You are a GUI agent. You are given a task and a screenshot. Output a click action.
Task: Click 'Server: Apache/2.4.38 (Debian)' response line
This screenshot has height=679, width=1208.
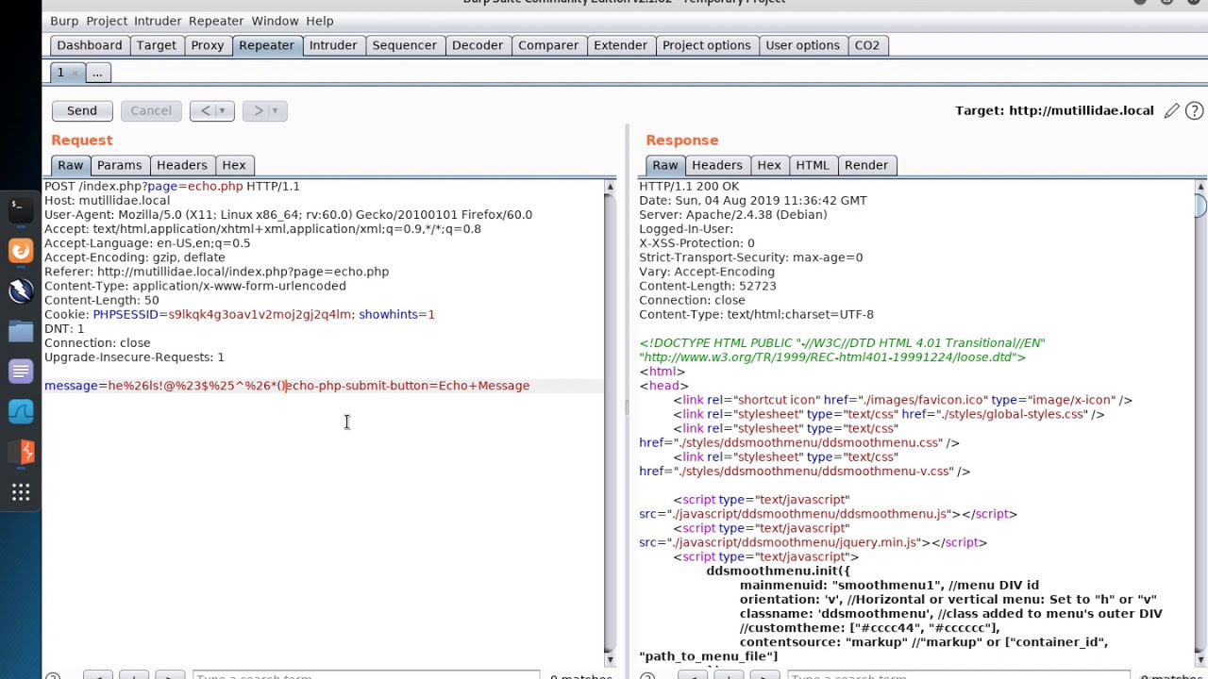(x=733, y=214)
